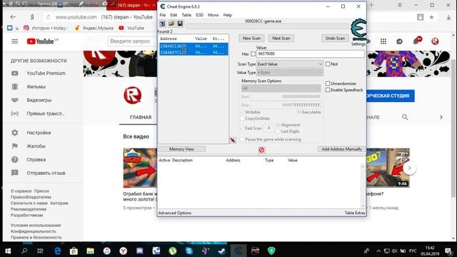This screenshot has width=457, height=257.
Task: Open the Mono menu
Action: click(213, 15)
